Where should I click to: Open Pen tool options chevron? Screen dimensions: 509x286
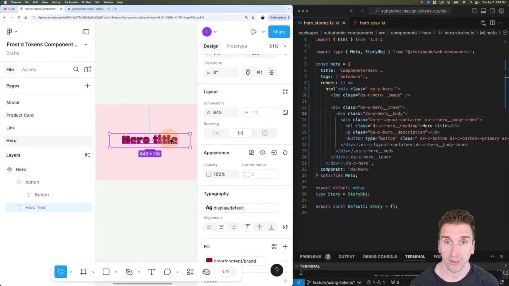tap(139, 272)
